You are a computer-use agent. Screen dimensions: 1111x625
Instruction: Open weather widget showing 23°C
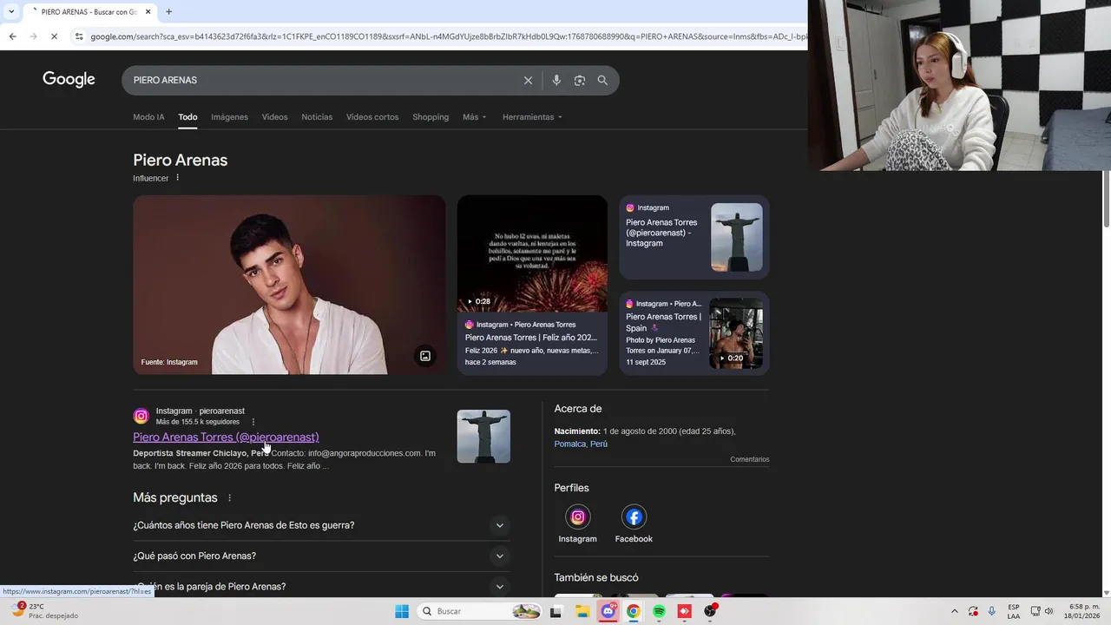(47, 611)
